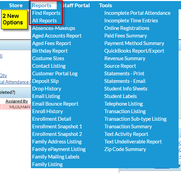Open Transaction Listing report
This screenshot has height=173, width=181.
(x=125, y=111)
